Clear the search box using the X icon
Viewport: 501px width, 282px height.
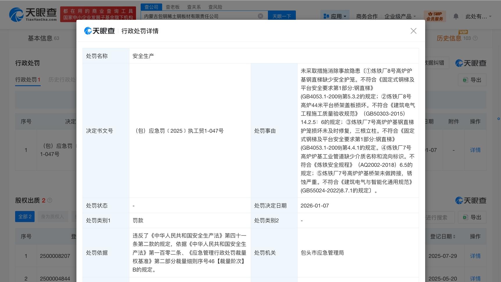pyautogui.click(x=260, y=16)
